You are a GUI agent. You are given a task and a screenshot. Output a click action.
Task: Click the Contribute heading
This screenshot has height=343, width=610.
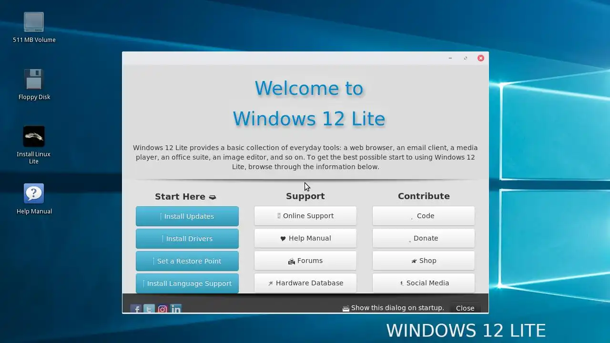(x=424, y=196)
